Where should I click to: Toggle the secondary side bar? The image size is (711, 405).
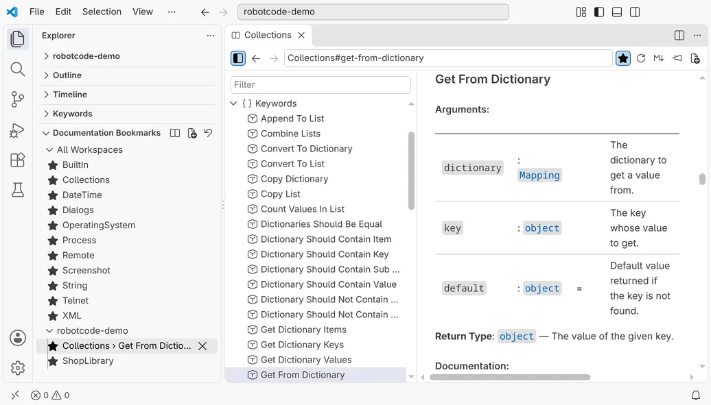(x=635, y=12)
